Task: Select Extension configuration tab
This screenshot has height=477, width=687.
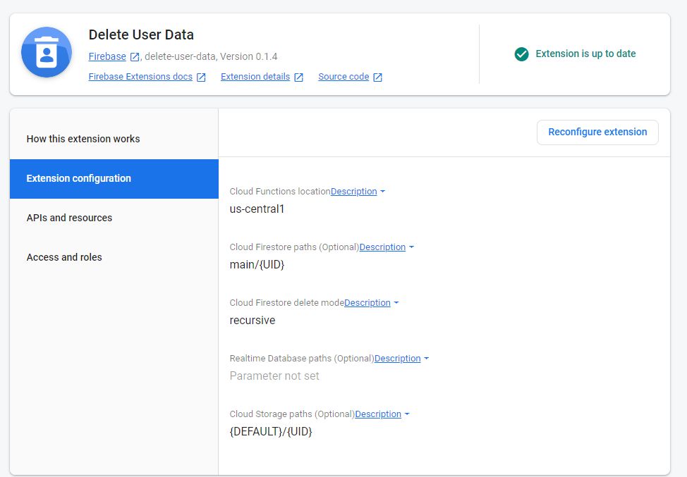Action: pos(114,178)
